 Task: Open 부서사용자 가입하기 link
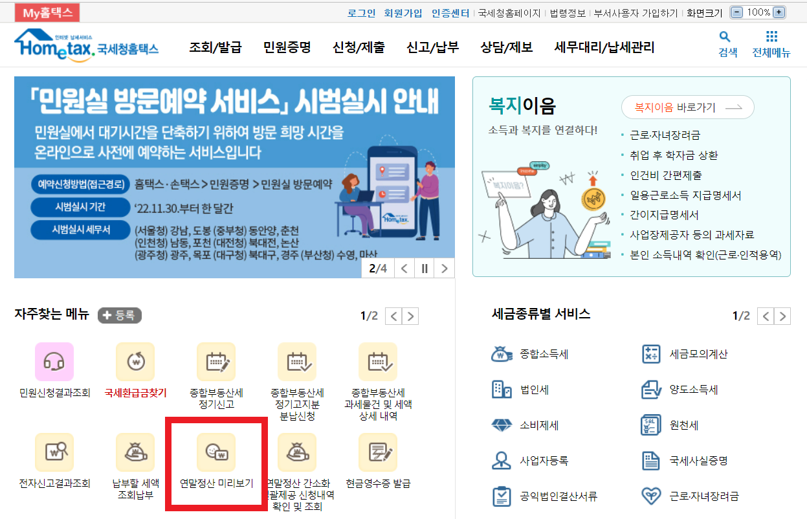point(636,12)
